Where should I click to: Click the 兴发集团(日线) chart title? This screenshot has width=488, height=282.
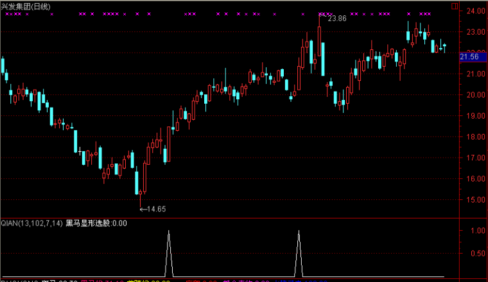(x=26, y=6)
